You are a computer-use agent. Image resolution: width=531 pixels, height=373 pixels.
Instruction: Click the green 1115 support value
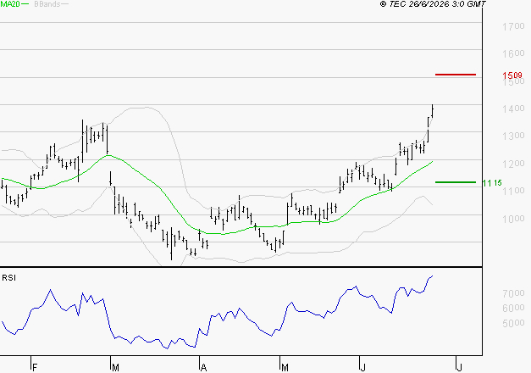492,183
